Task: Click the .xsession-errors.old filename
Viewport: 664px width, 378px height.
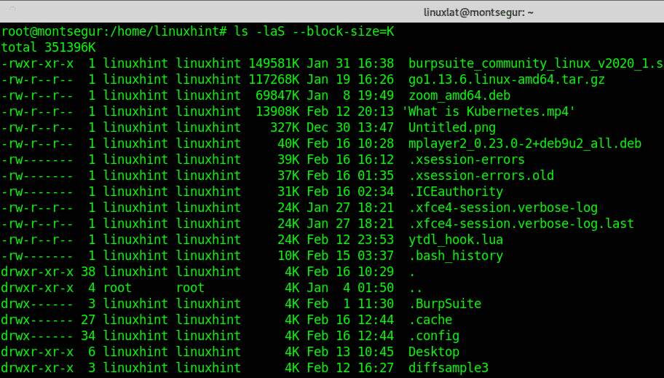Action: pos(481,176)
